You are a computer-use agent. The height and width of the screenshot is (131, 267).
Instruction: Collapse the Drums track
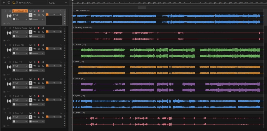click(61, 45)
